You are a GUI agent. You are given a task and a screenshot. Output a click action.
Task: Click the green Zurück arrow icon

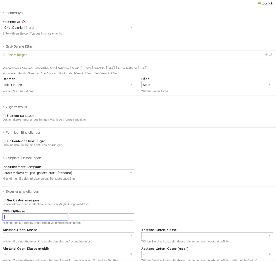coord(259,3)
